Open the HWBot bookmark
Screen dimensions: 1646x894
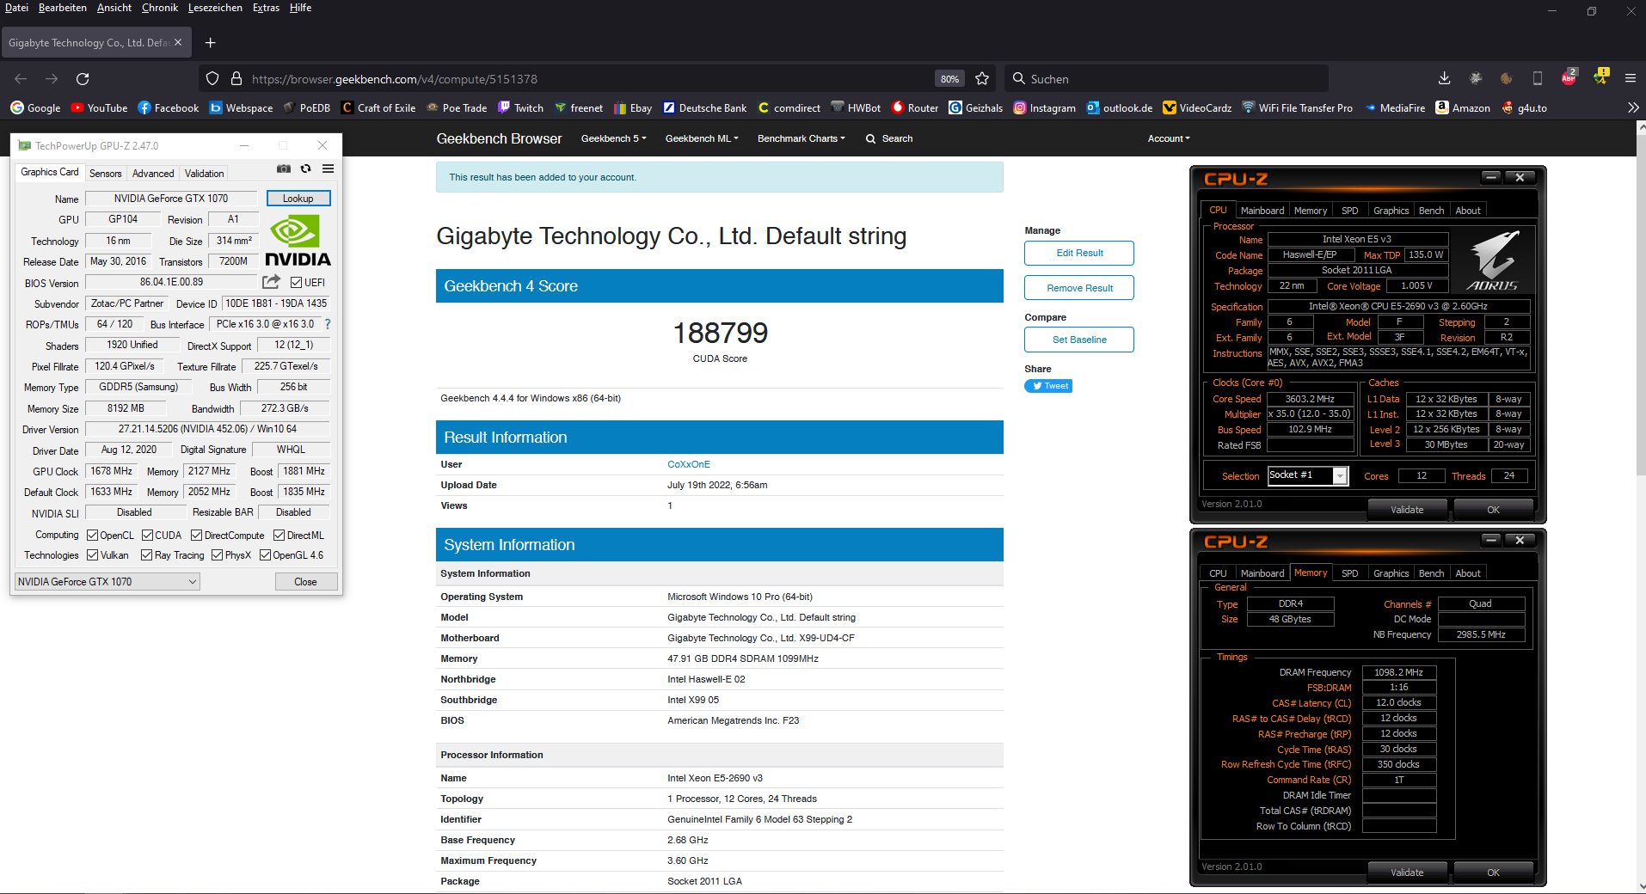856,107
